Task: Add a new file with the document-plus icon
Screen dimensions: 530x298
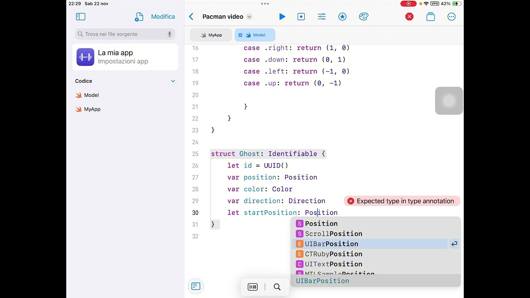Action: tap(139, 17)
